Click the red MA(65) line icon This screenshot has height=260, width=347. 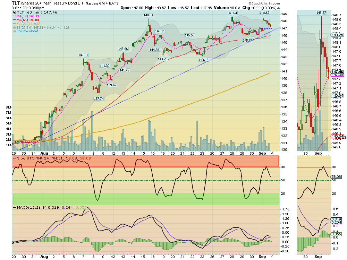coord(14,20)
